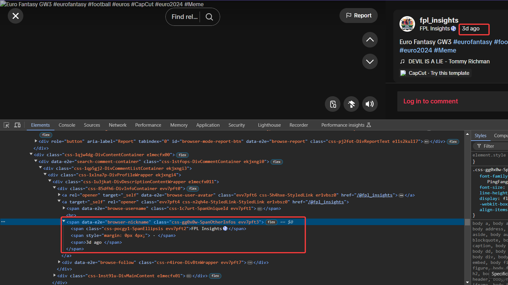Toggle the flex badge on the highlighted browser-nickname span
The image size is (508, 285).
pos(271,222)
